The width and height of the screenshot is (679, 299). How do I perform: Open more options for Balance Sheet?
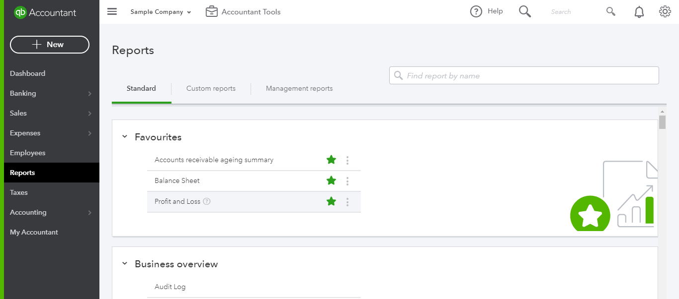[347, 181]
